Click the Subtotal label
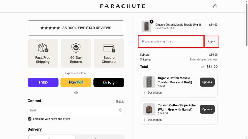The image size is (248, 139). [x=145, y=55]
